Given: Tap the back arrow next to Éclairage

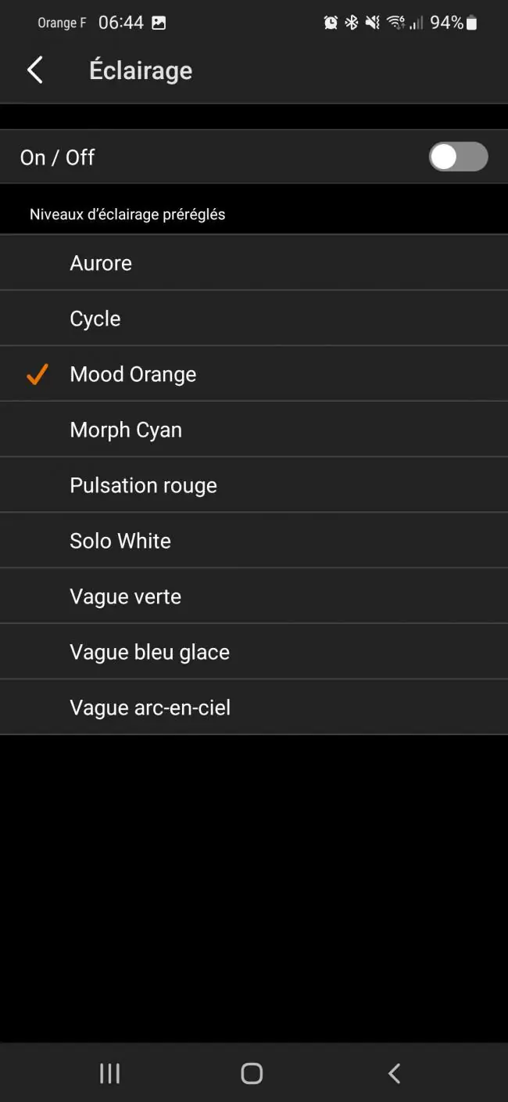Looking at the screenshot, I should 35,70.
